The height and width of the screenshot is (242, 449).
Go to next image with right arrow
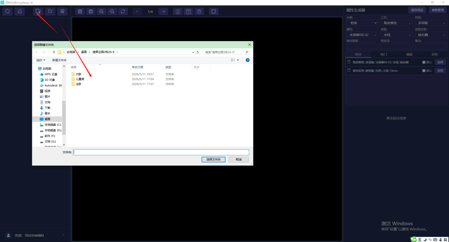pos(163,12)
